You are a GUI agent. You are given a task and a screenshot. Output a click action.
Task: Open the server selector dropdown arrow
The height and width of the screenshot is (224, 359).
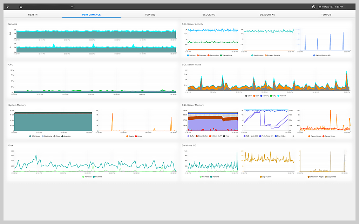click(72, 7)
